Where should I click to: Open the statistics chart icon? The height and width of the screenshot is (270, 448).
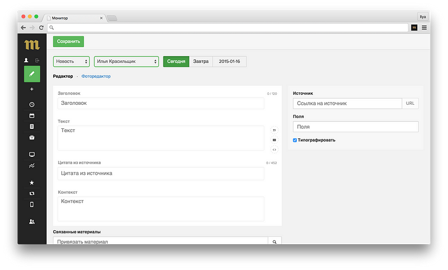[x=32, y=165]
